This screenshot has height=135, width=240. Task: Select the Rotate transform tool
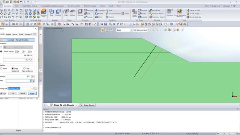[x=99, y=13]
